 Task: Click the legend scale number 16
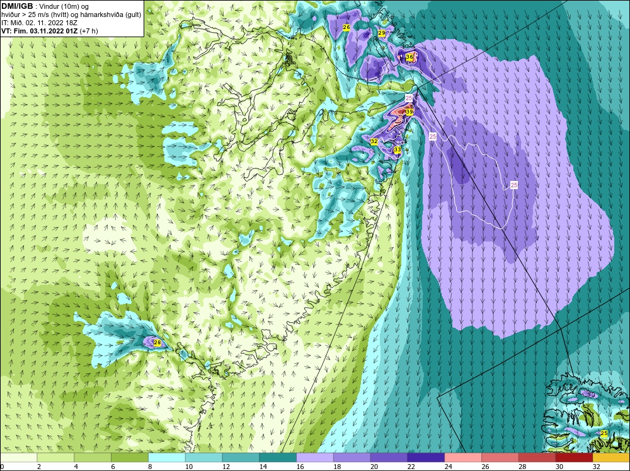[x=300, y=467]
